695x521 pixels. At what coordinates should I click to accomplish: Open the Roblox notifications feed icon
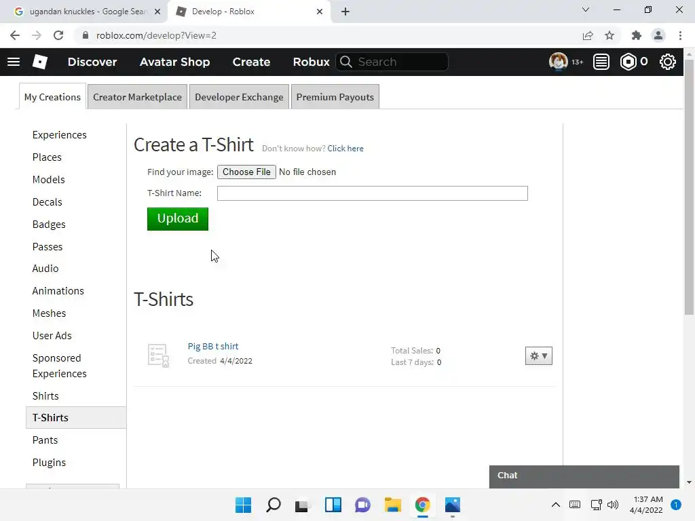click(x=601, y=62)
